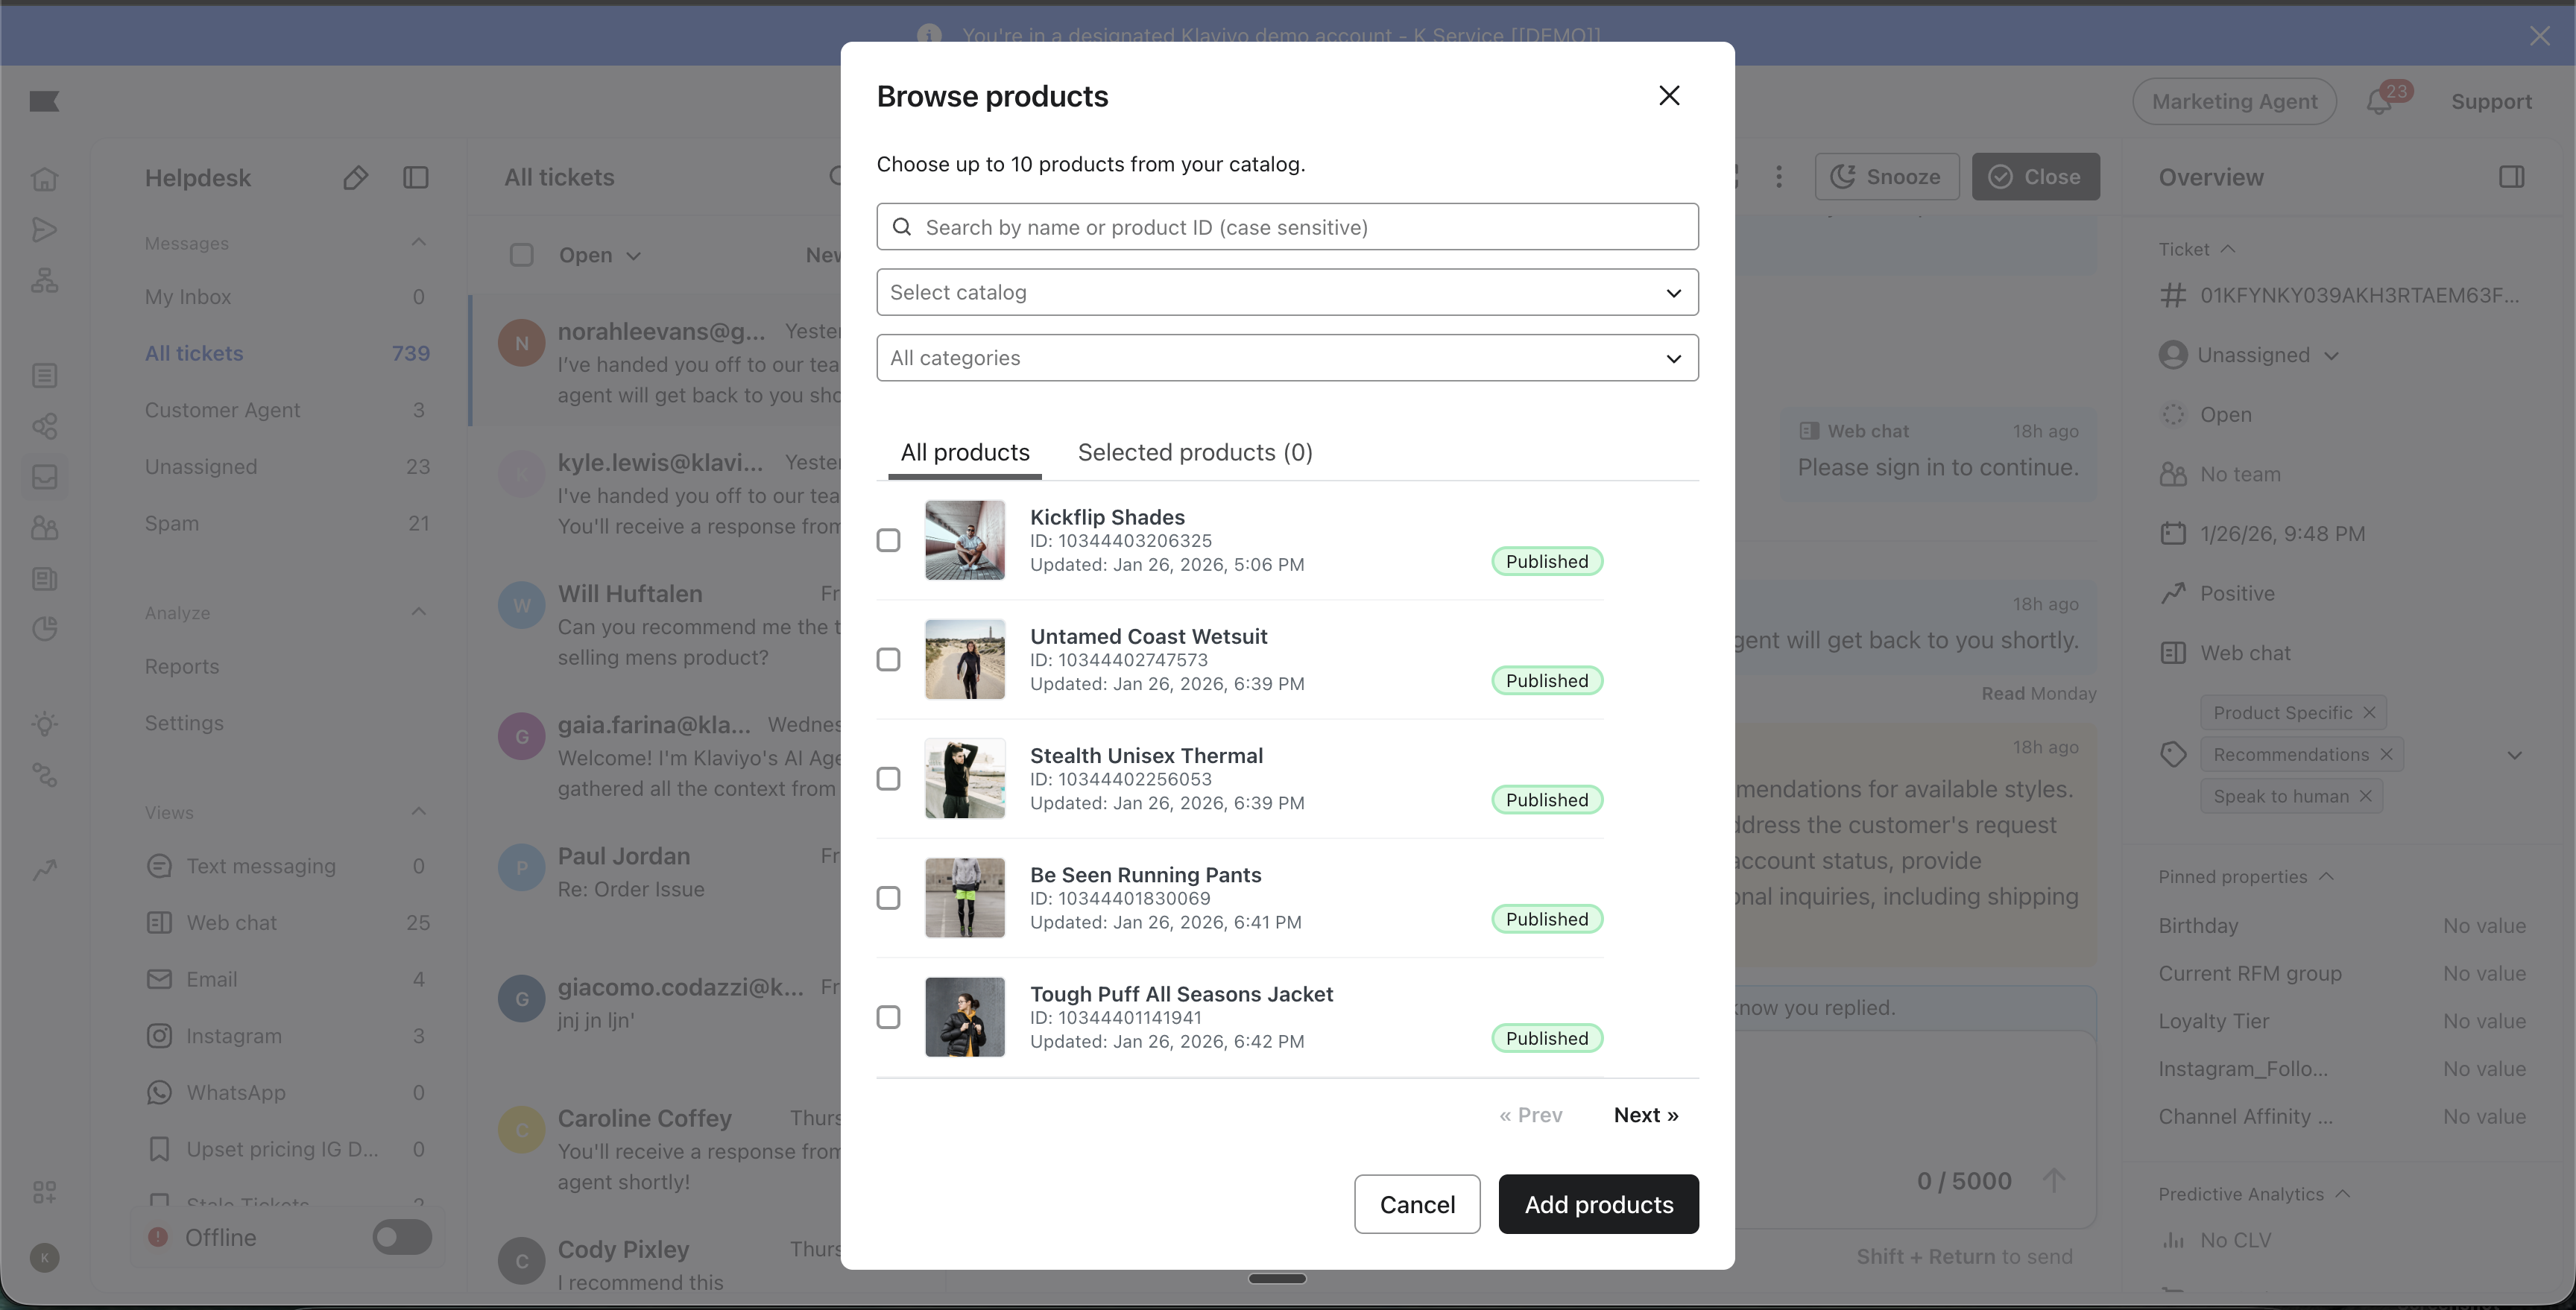This screenshot has width=2576, height=1310.
Task: Go to Next page of products
Action: (x=1645, y=1115)
